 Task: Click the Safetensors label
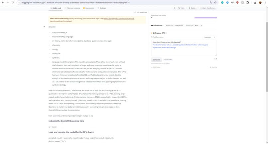[156, 25]
